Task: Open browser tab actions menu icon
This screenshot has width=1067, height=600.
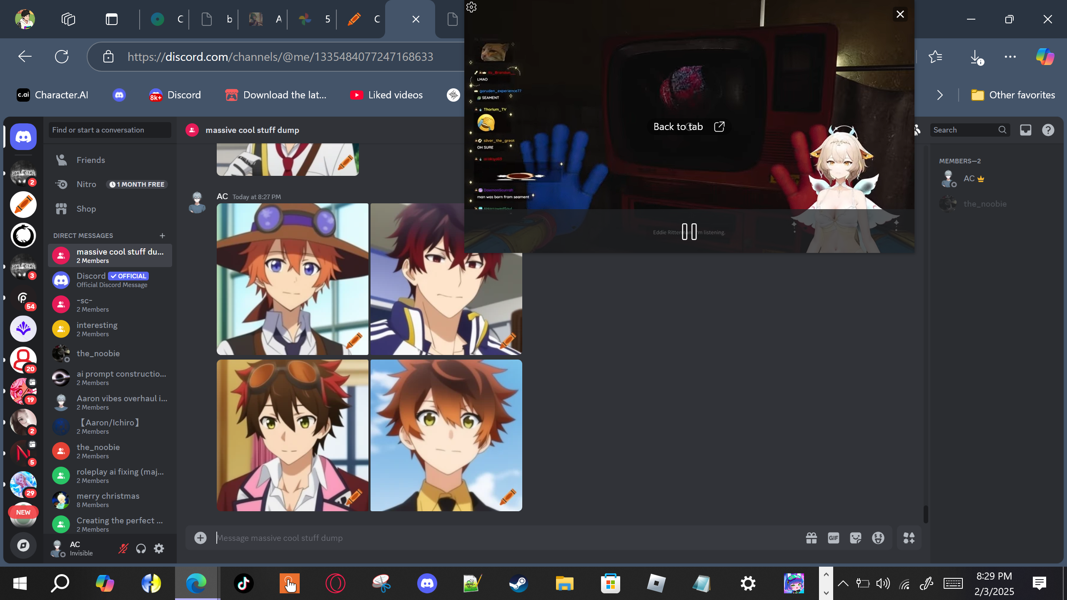Action: click(112, 19)
